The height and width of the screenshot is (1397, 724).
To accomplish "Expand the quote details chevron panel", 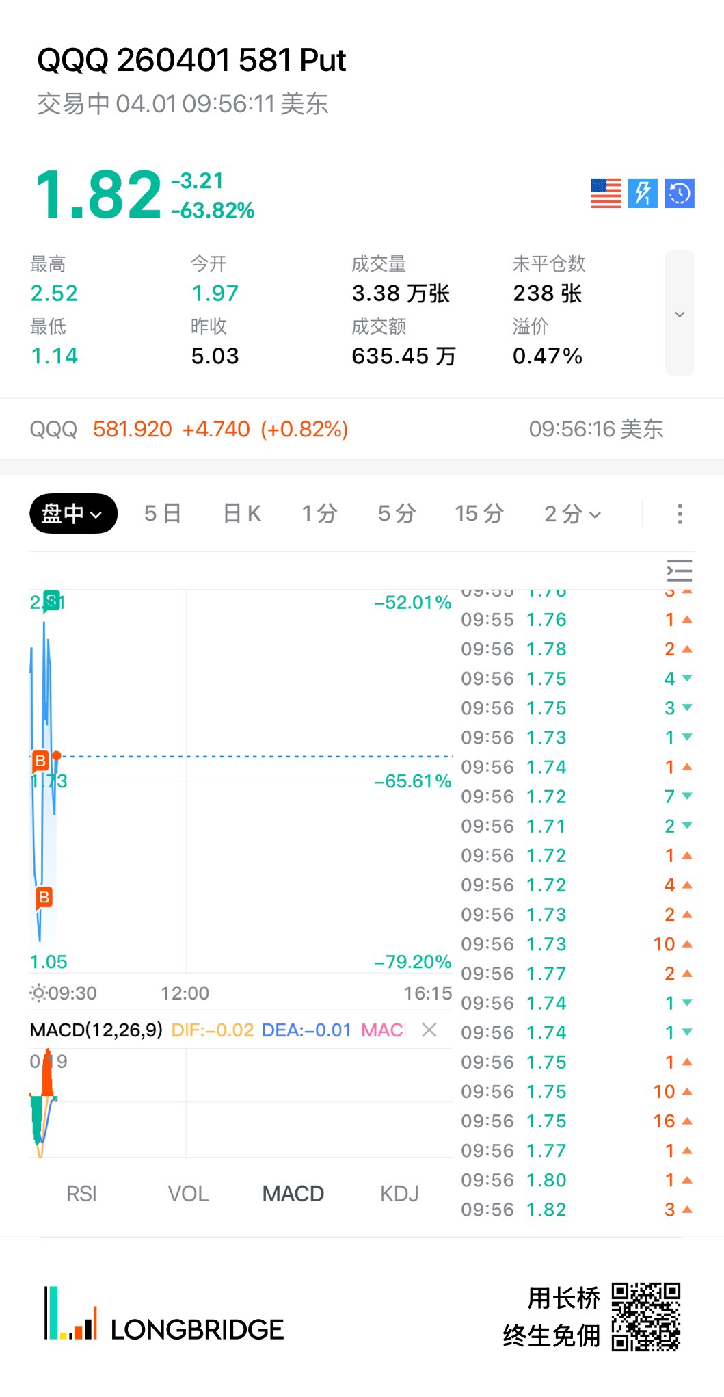I will (x=680, y=313).
